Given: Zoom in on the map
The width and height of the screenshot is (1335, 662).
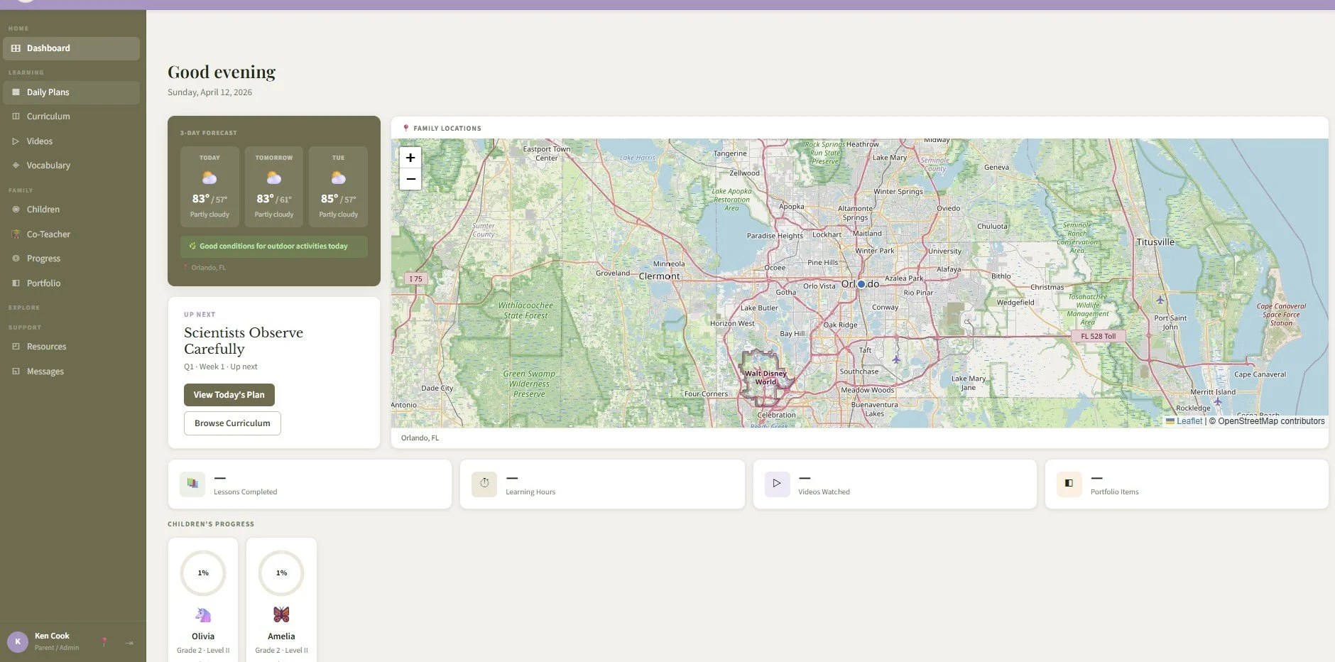Looking at the screenshot, I should (x=410, y=158).
